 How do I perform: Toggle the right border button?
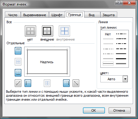pyautogui.click(x=66, y=83)
